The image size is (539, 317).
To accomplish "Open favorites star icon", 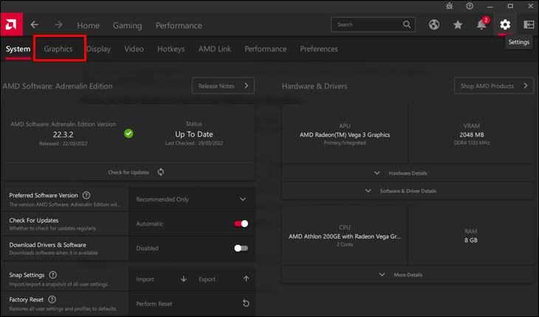I will tap(458, 25).
